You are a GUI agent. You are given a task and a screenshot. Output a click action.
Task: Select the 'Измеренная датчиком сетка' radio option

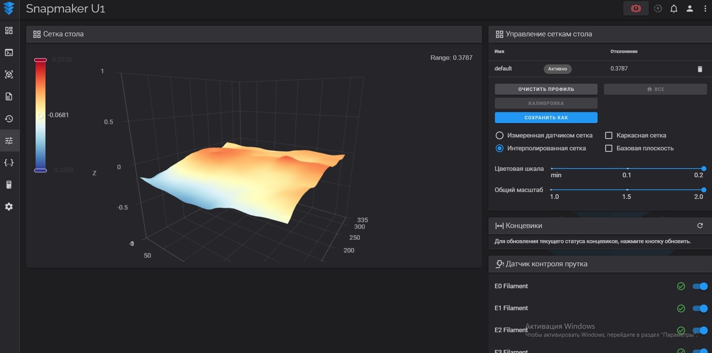pos(499,136)
